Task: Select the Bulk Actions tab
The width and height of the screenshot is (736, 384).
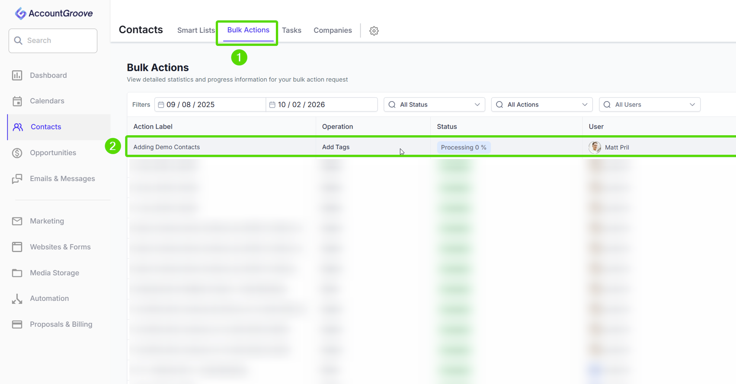Action: 248,30
